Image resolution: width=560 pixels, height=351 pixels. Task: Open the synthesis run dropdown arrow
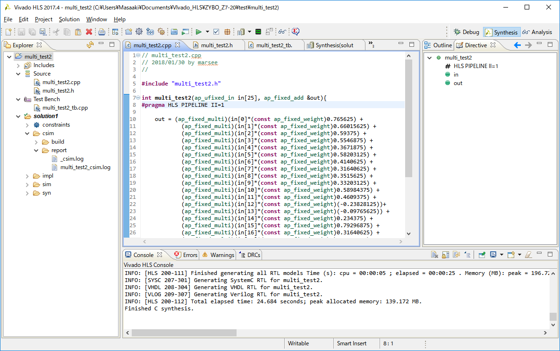207,32
